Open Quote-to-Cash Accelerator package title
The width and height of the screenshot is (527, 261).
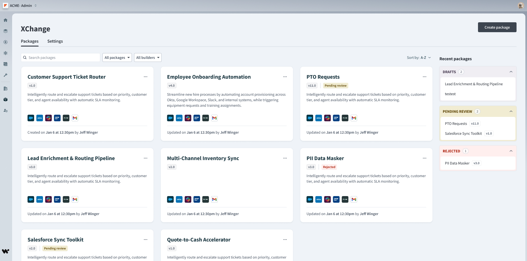[199, 240]
